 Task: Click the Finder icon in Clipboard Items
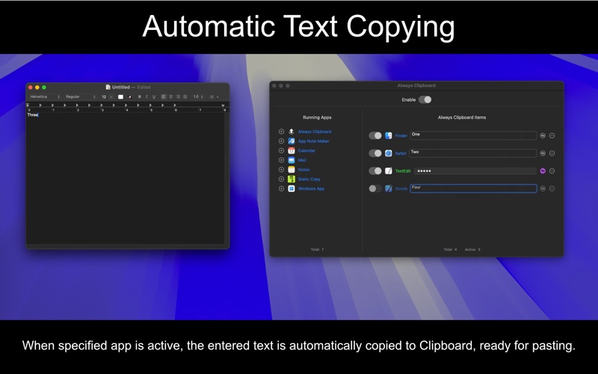tap(388, 135)
